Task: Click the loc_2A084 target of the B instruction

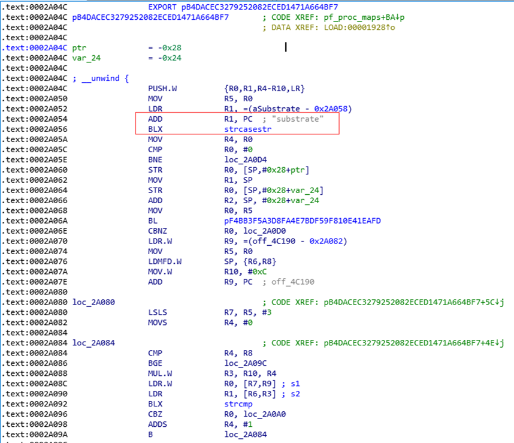Action: (x=246, y=435)
